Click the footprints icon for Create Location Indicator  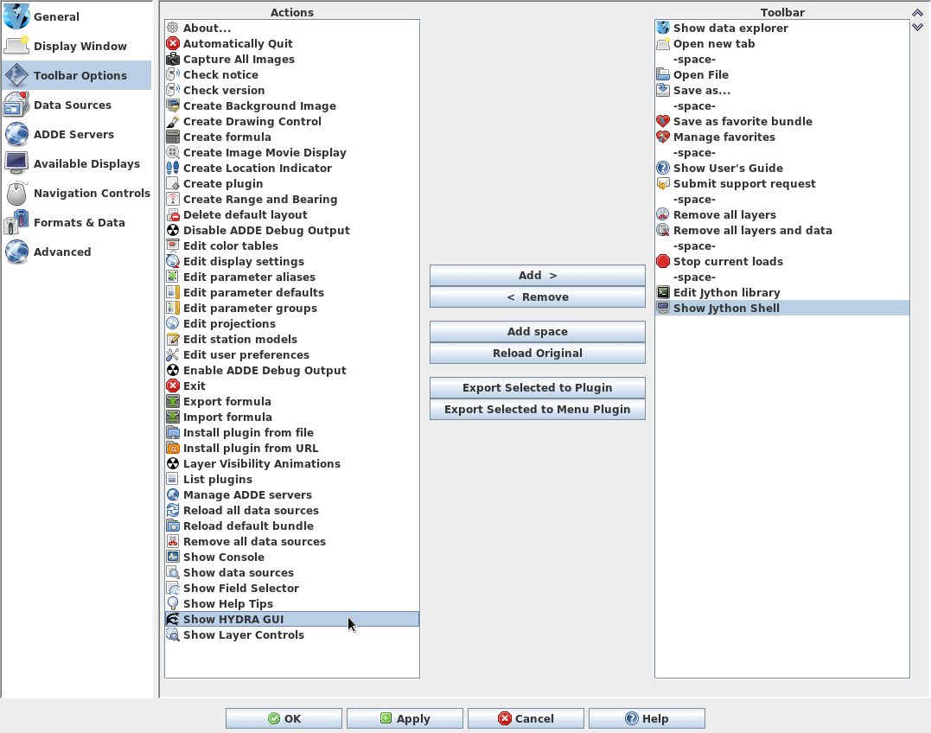(x=173, y=168)
